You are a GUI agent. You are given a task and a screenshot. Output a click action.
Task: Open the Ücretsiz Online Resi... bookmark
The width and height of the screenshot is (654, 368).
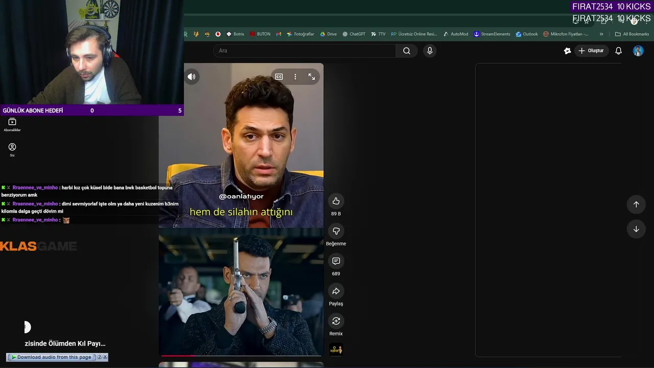coord(414,34)
